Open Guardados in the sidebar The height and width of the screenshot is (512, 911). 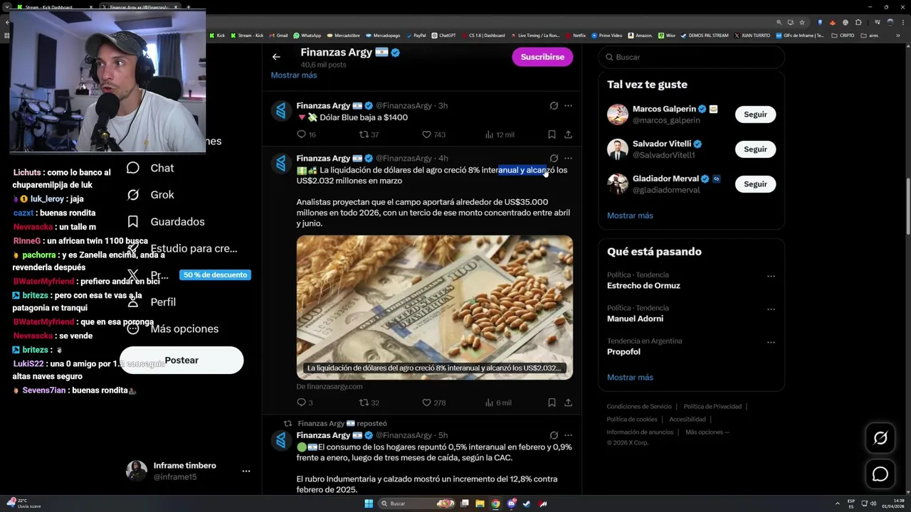165,222
